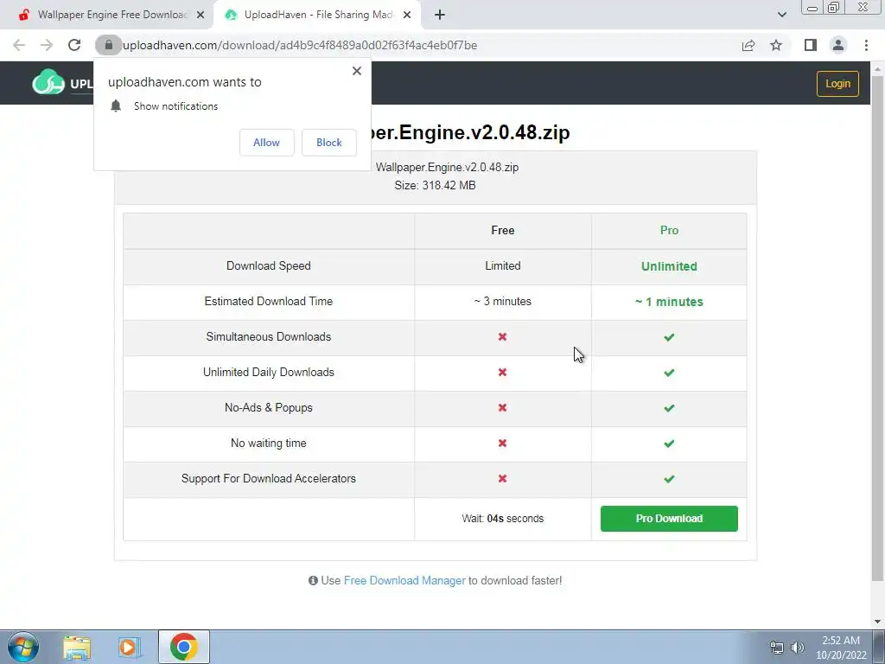The image size is (885, 664).
Task: Click the Limited download speed cell
Action: pyautogui.click(x=502, y=266)
